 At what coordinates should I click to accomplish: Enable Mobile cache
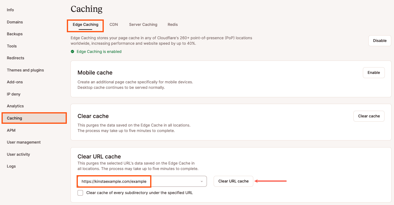pos(374,73)
